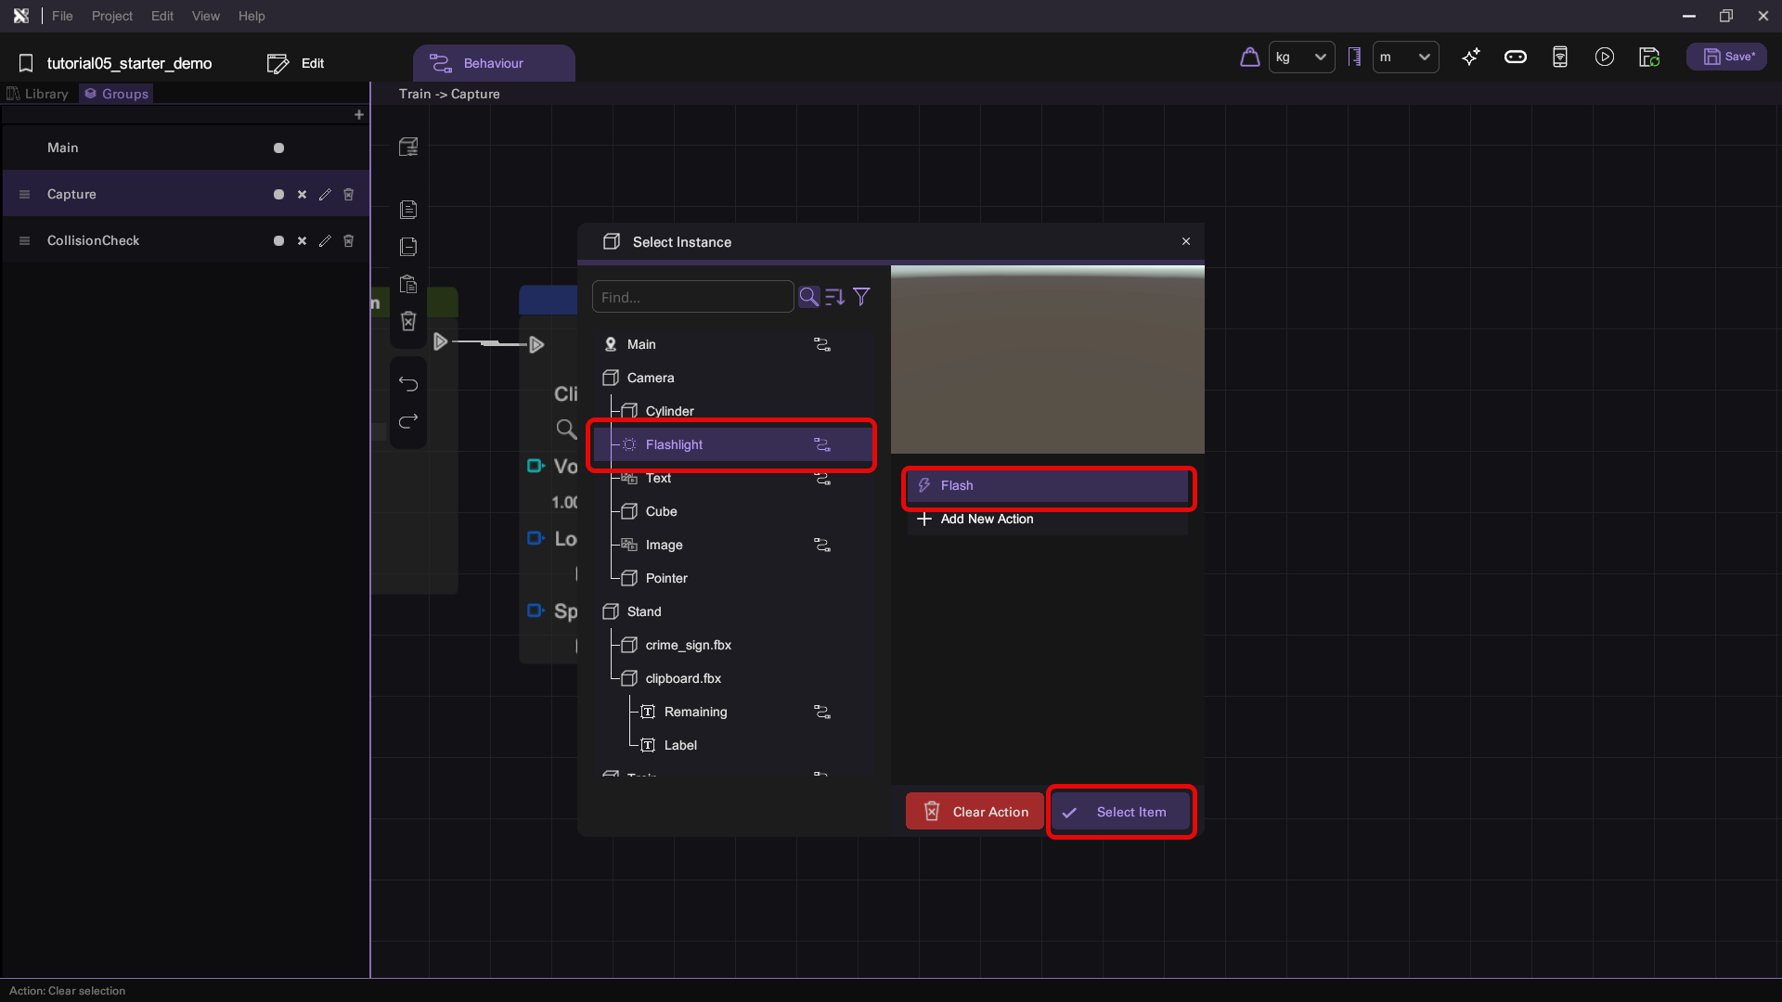Toggle the dot indicator on Capture group
Screen dimensions: 1782x1002
[x=278, y=194]
